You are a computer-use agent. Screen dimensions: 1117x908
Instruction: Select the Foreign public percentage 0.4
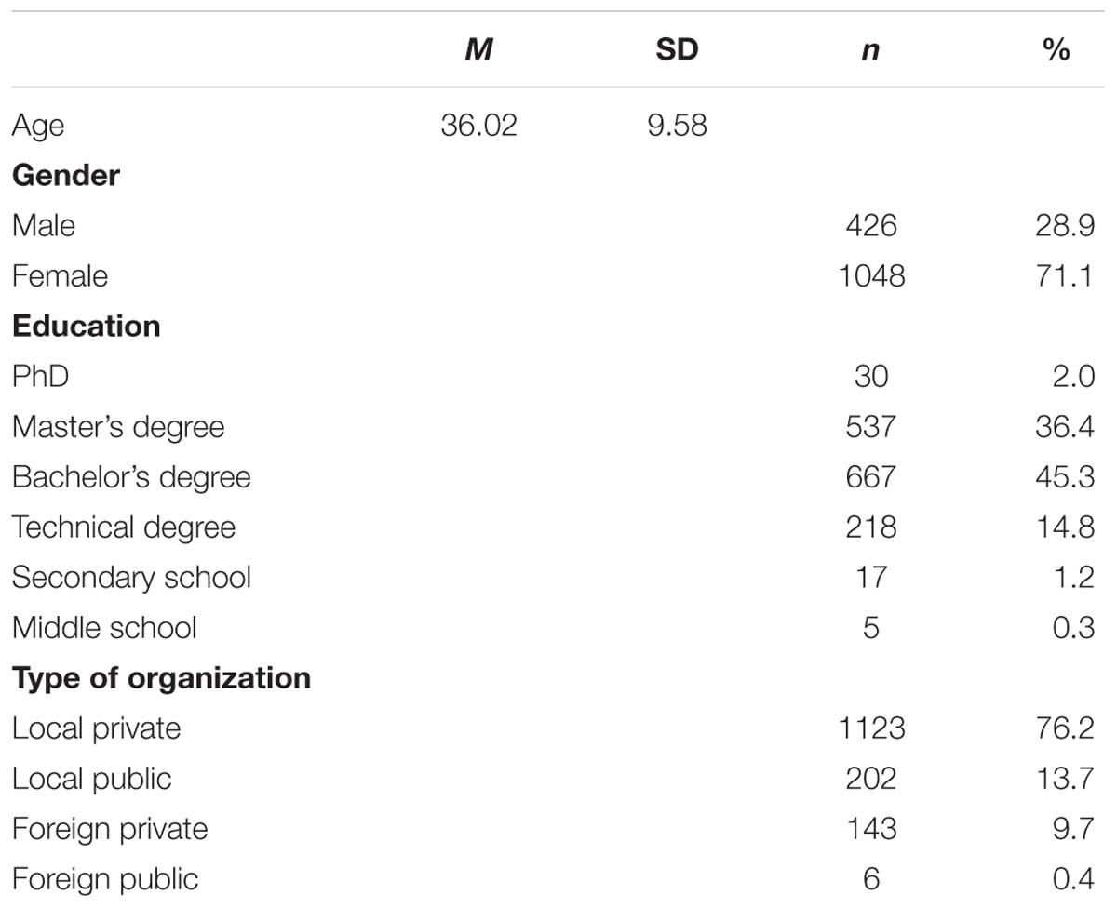(1073, 878)
